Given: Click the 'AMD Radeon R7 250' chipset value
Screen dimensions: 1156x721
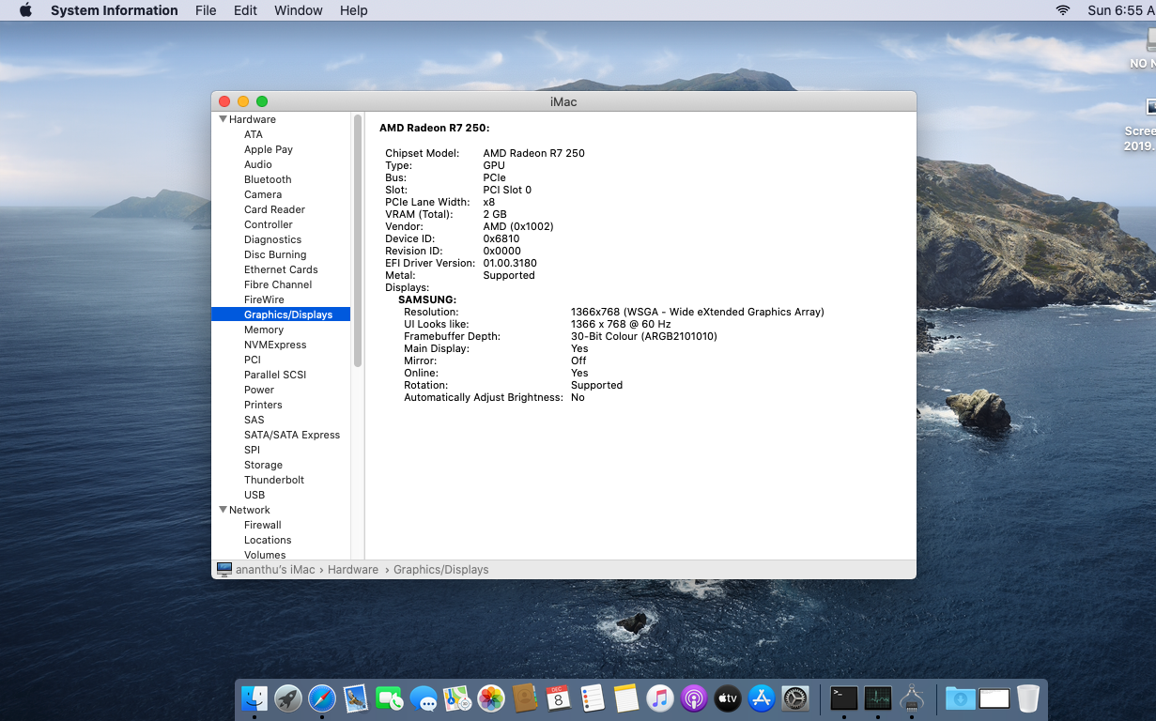Looking at the screenshot, I should click(533, 153).
